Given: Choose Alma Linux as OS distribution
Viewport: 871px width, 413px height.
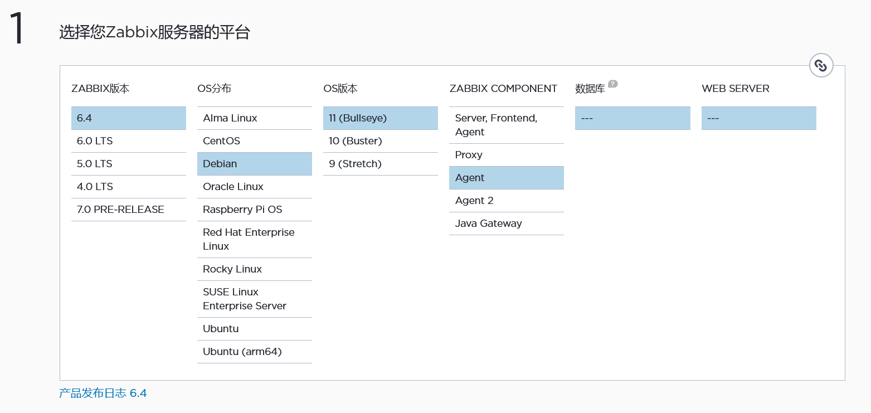Looking at the screenshot, I should point(254,118).
